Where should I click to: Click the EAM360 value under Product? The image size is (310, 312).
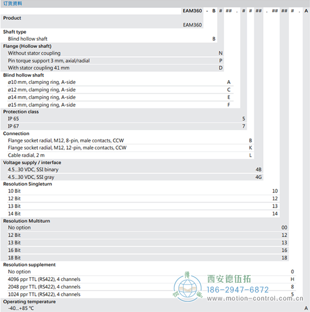click(x=192, y=25)
